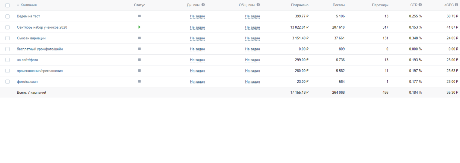The width and height of the screenshot is (460, 163).
Task: Sort the table by the Кампания column
Action: pyautogui.click(x=28, y=5)
